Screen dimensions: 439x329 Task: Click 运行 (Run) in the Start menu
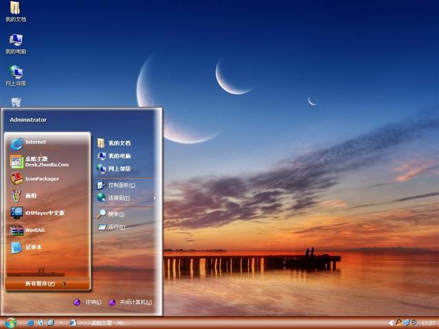pos(118,227)
